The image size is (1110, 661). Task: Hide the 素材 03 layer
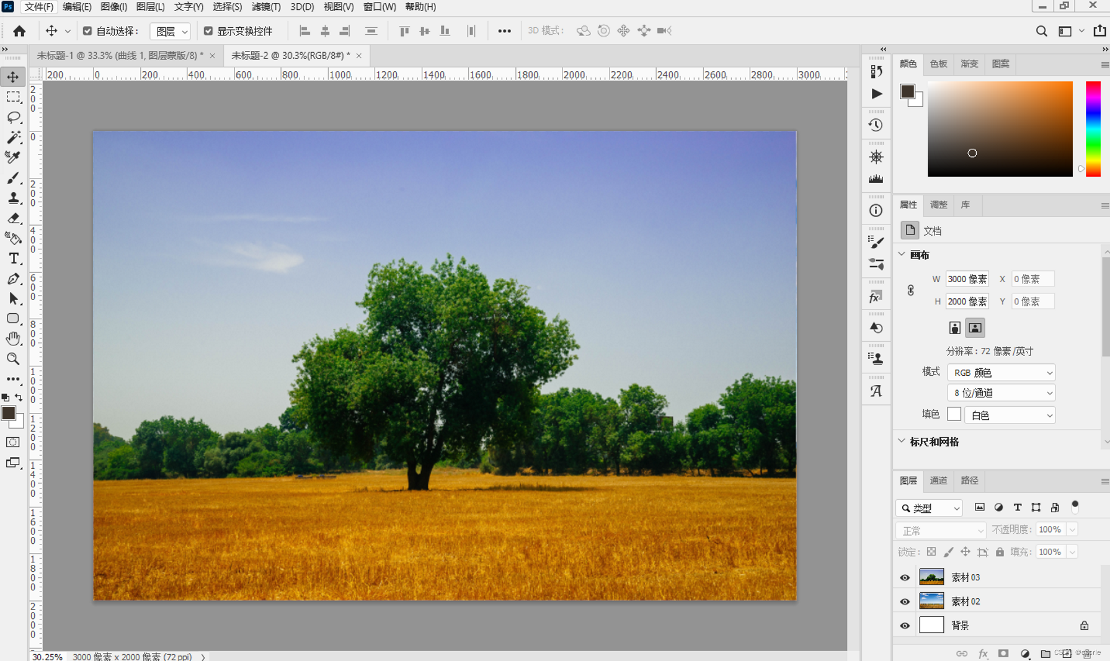[x=905, y=577]
